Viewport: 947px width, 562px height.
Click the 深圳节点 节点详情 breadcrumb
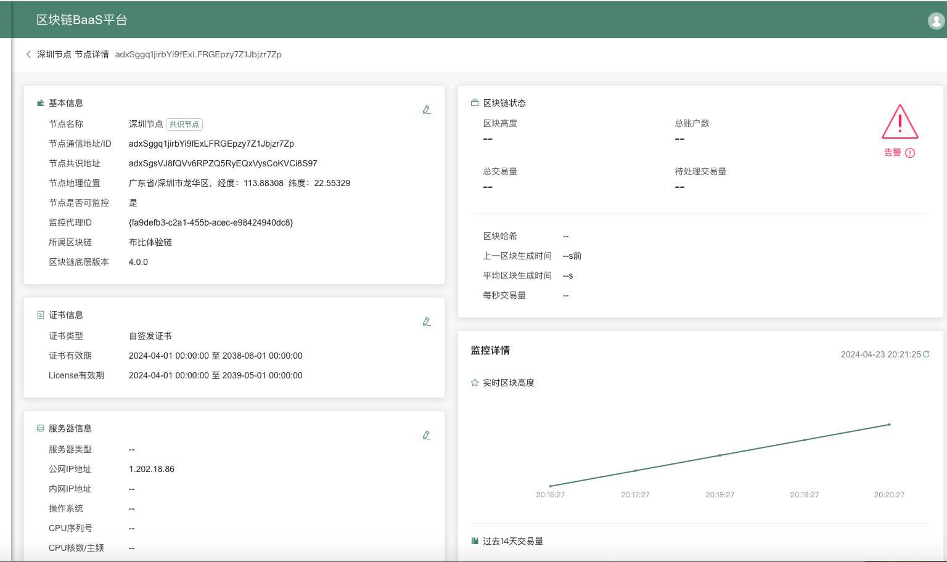[73, 54]
